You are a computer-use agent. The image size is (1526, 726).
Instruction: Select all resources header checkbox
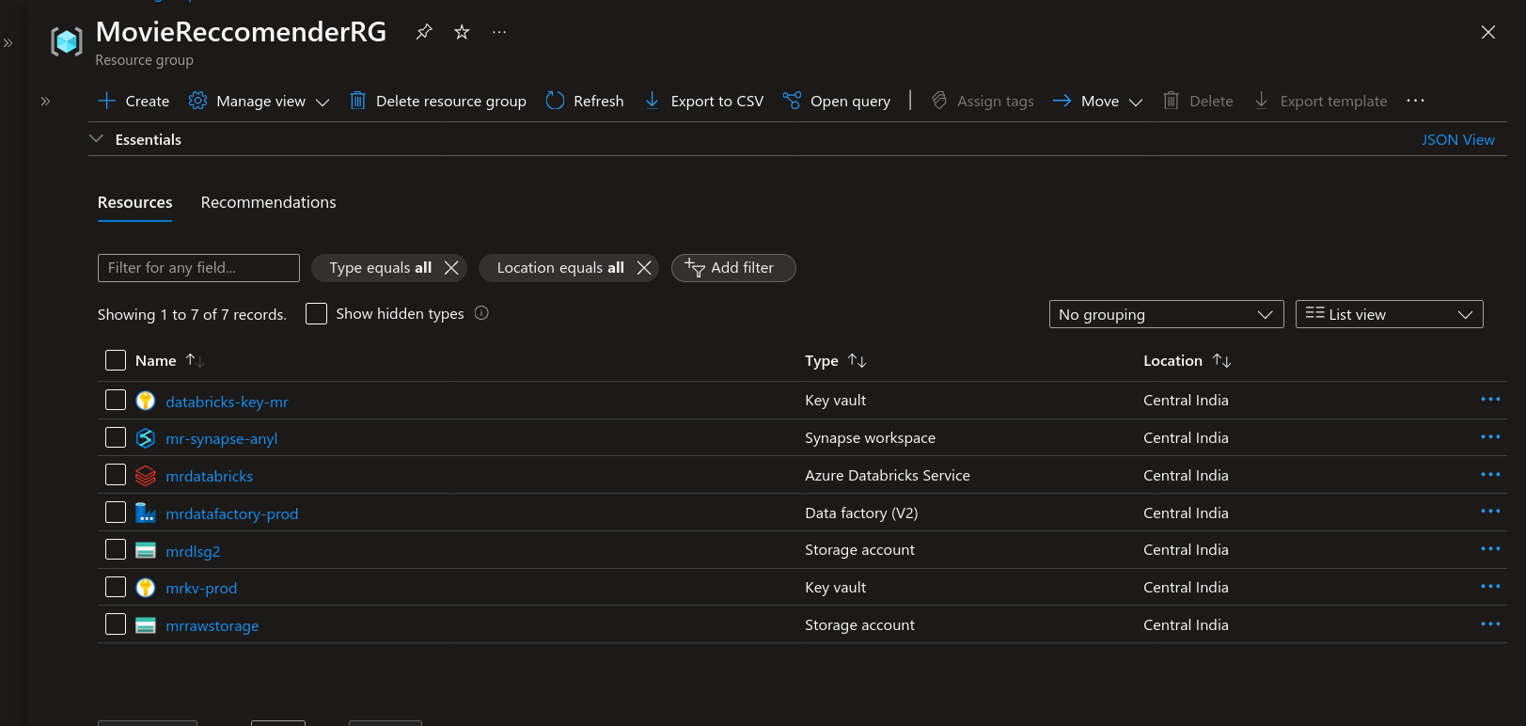pyautogui.click(x=116, y=360)
